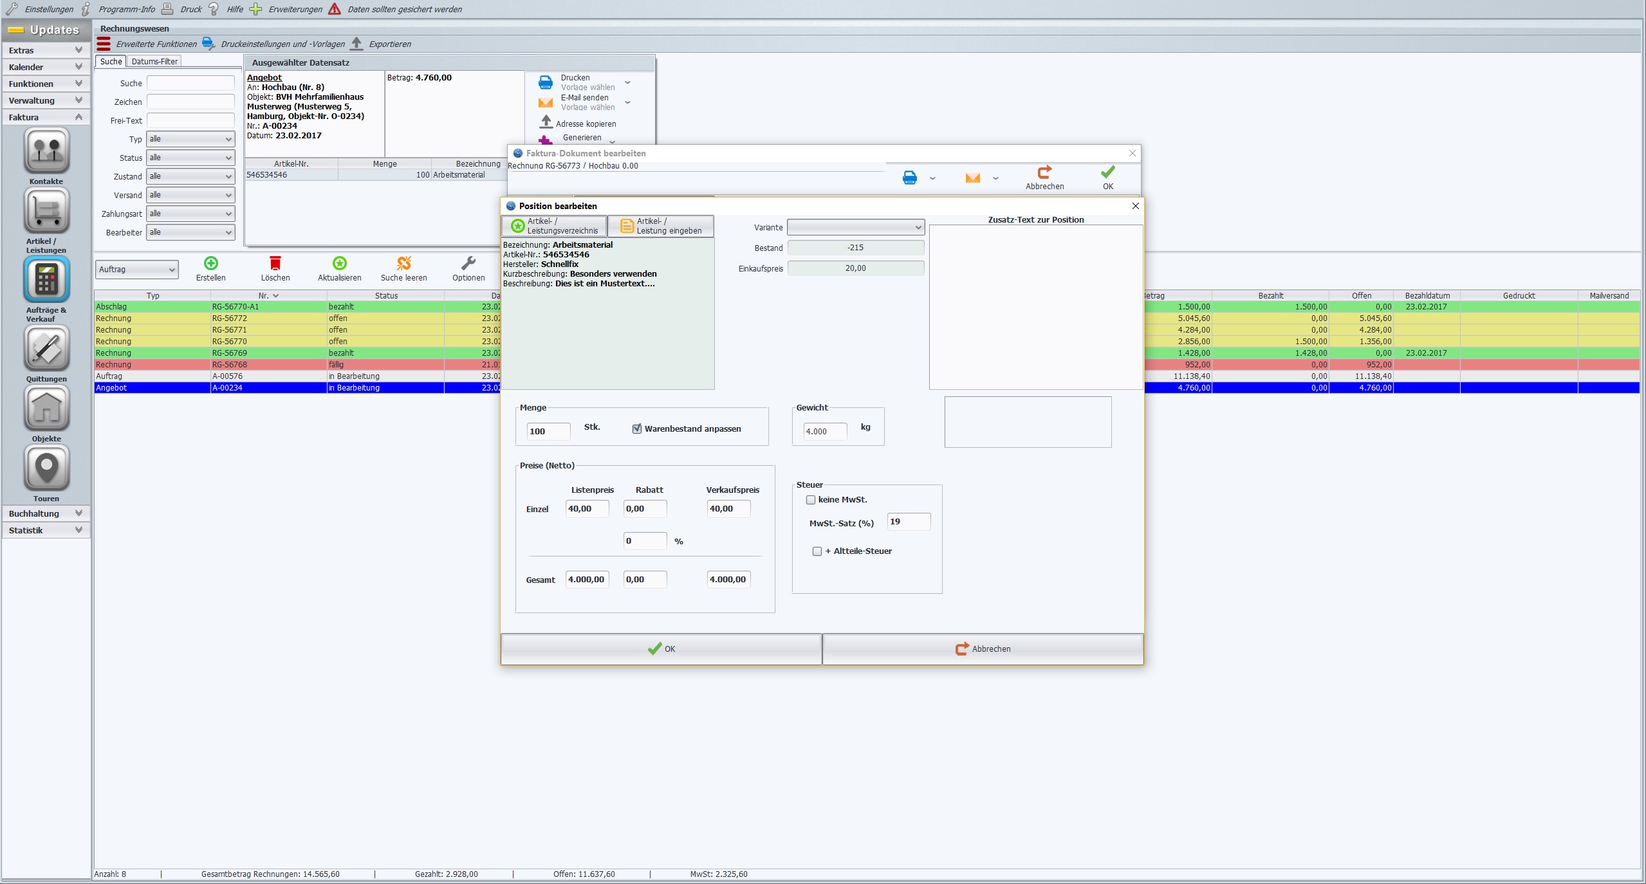Screen dimensions: 1646x884
Task: Switch to the Datums-Filter tab
Action: coord(154,62)
